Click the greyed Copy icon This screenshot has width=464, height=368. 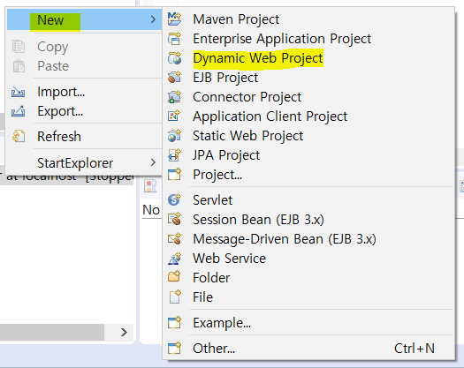click(19, 47)
